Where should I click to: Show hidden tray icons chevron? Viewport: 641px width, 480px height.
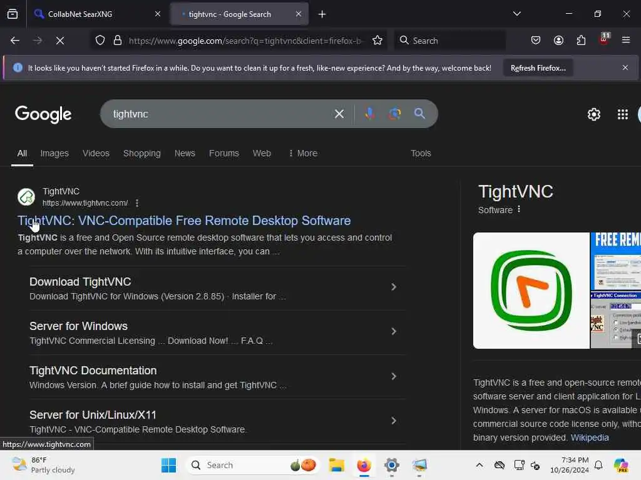coord(479,465)
